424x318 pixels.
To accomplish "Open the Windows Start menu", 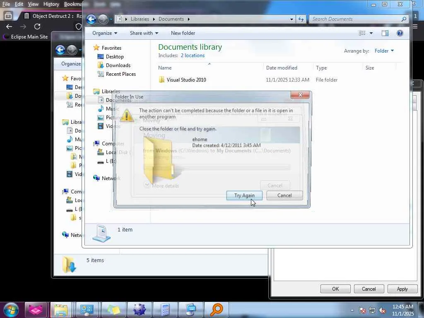I will click(11, 310).
